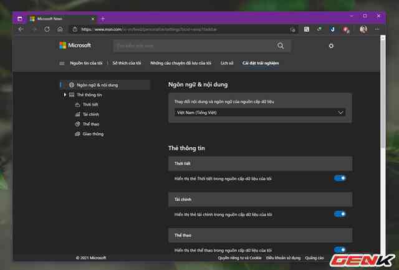Open the tab actions menu icon
The image size is (399, 270).
pyautogui.click(x=19, y=19)
